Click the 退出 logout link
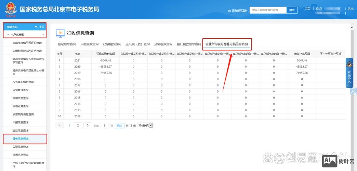Image resolution: width=357 pixels, height=171 pixels. [351, 9]
